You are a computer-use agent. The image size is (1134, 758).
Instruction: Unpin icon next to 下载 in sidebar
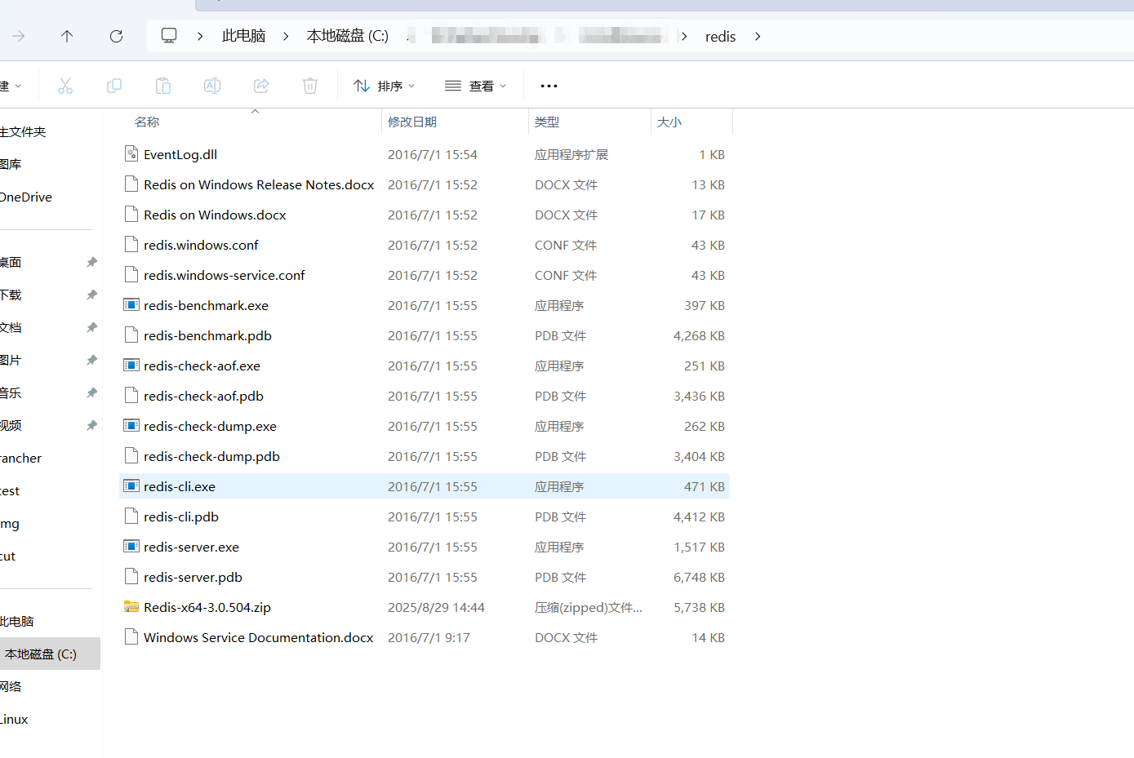pos(91,295)
